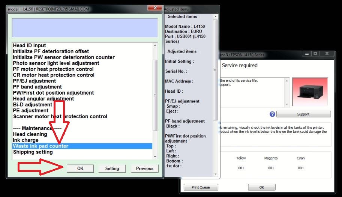
Task: Click the OK button in adjustment dialog
Action: point(80,168)
